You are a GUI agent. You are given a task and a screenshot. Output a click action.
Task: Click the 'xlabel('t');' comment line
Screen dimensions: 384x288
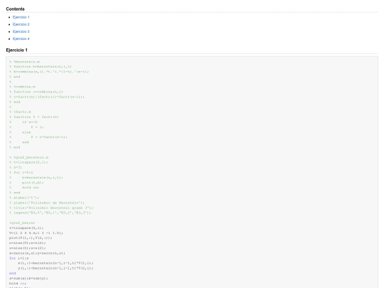point(24,198)
